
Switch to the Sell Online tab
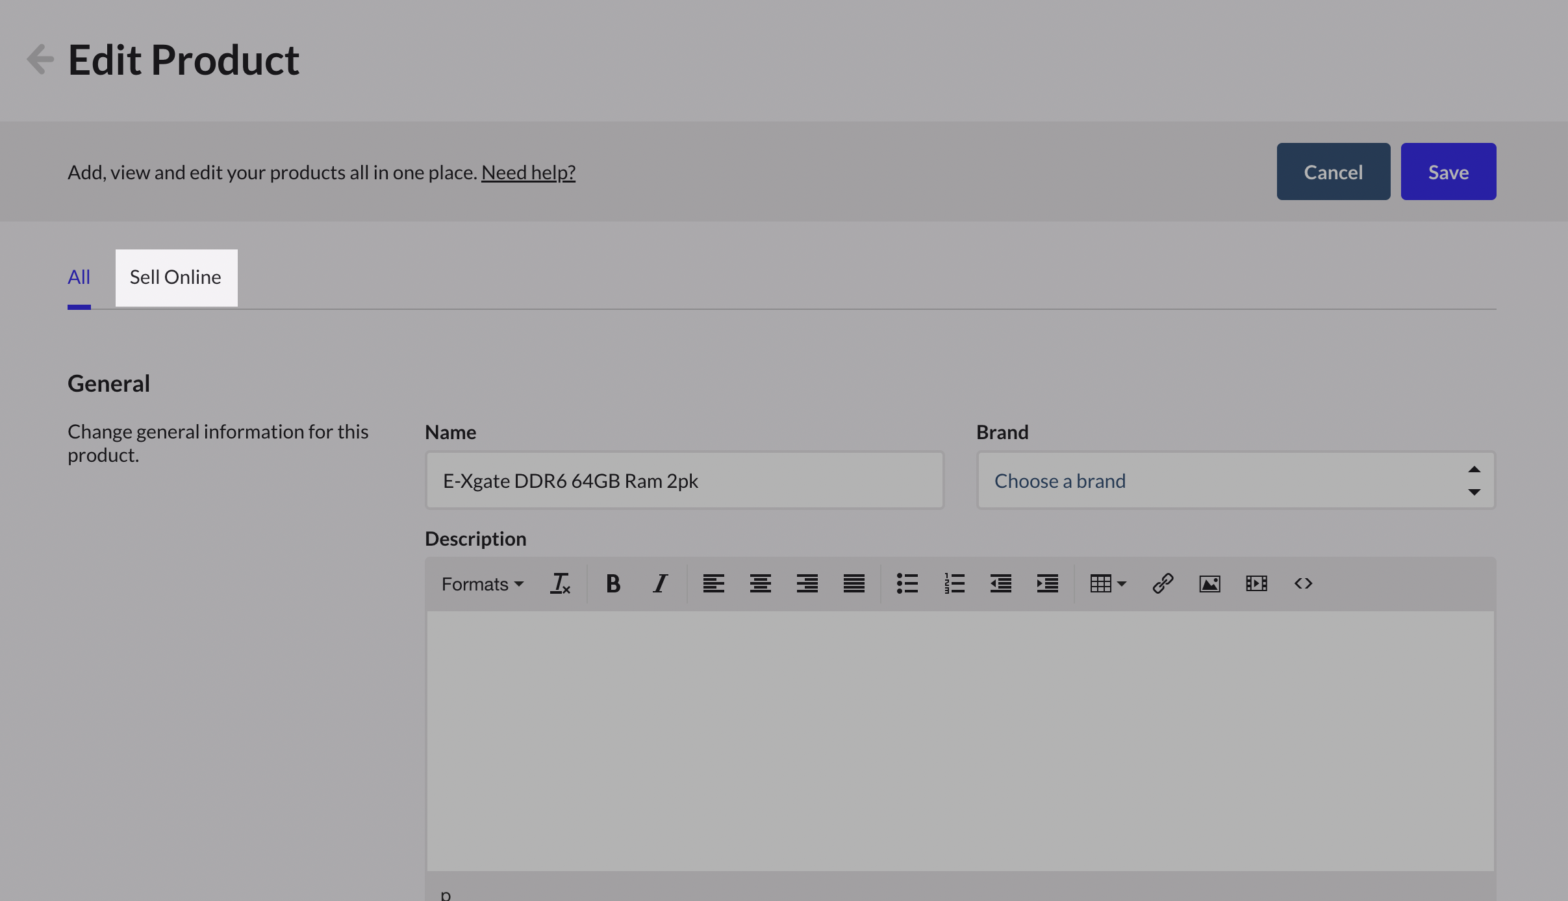(x=176, y=277)
